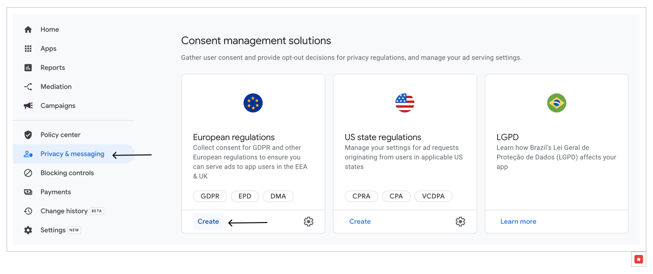Go to Settings in sidebar

[x=53, y=230]
